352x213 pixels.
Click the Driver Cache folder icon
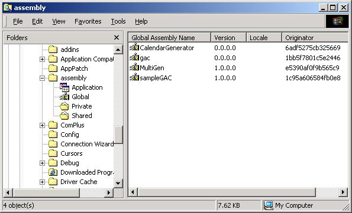[x=53, y=181]
